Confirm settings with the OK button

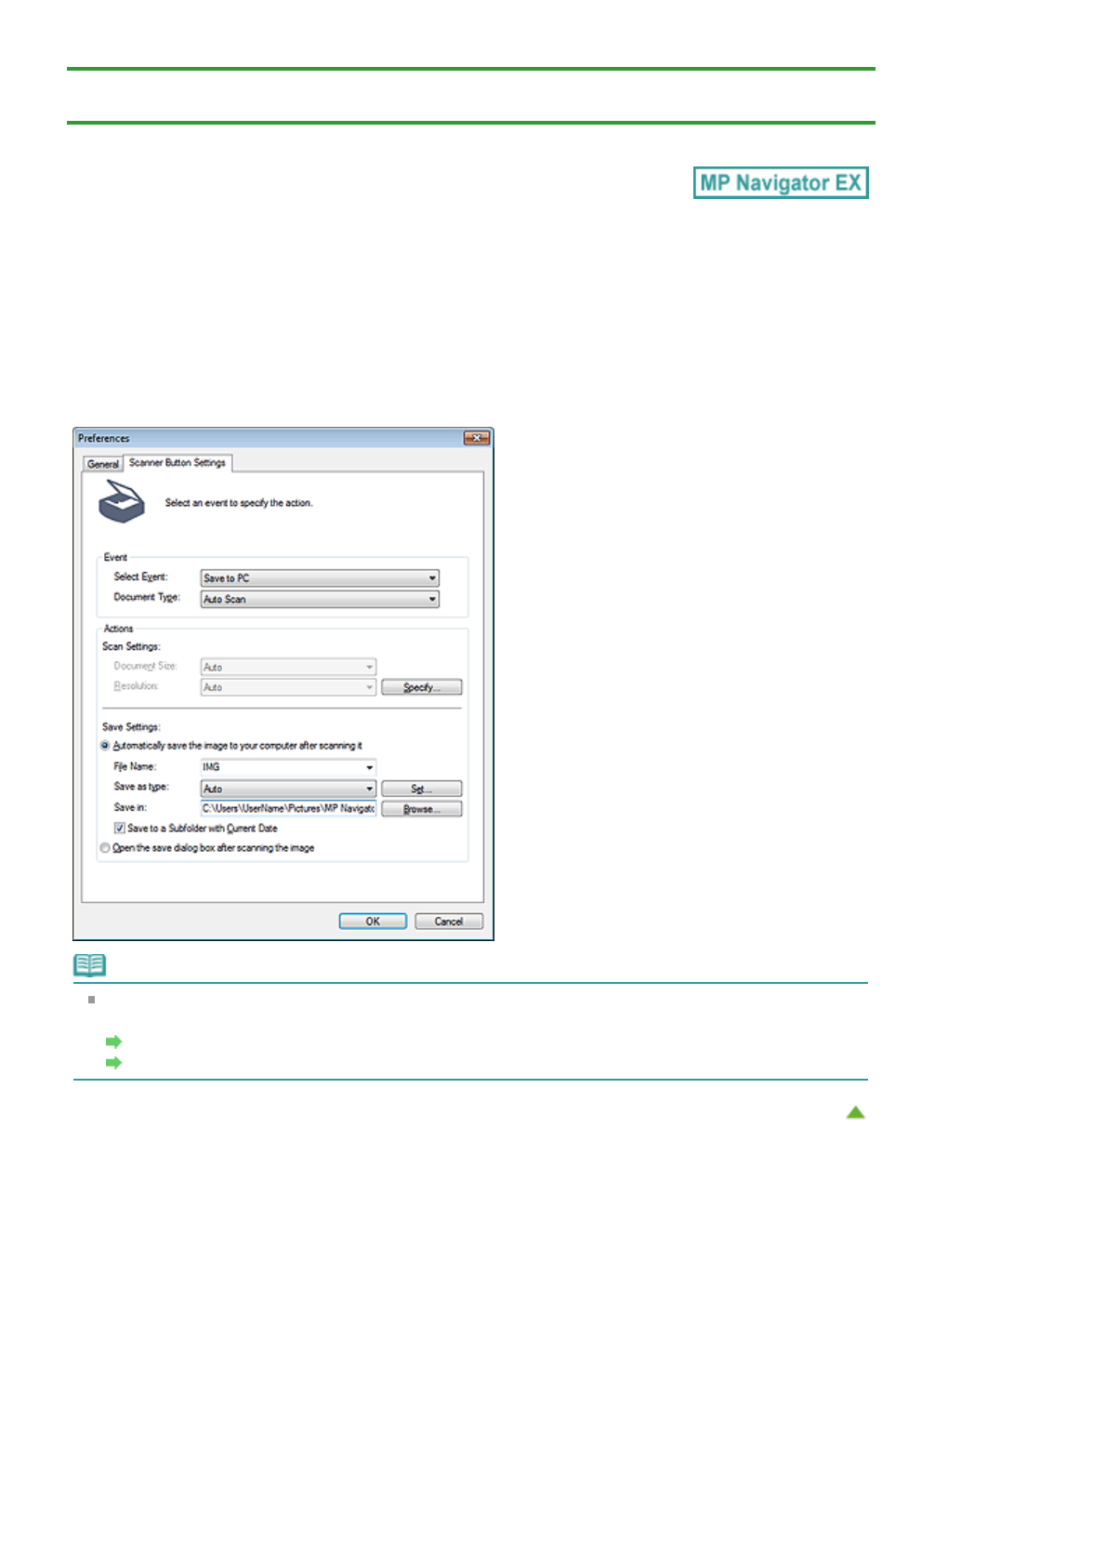click(373, 922)
